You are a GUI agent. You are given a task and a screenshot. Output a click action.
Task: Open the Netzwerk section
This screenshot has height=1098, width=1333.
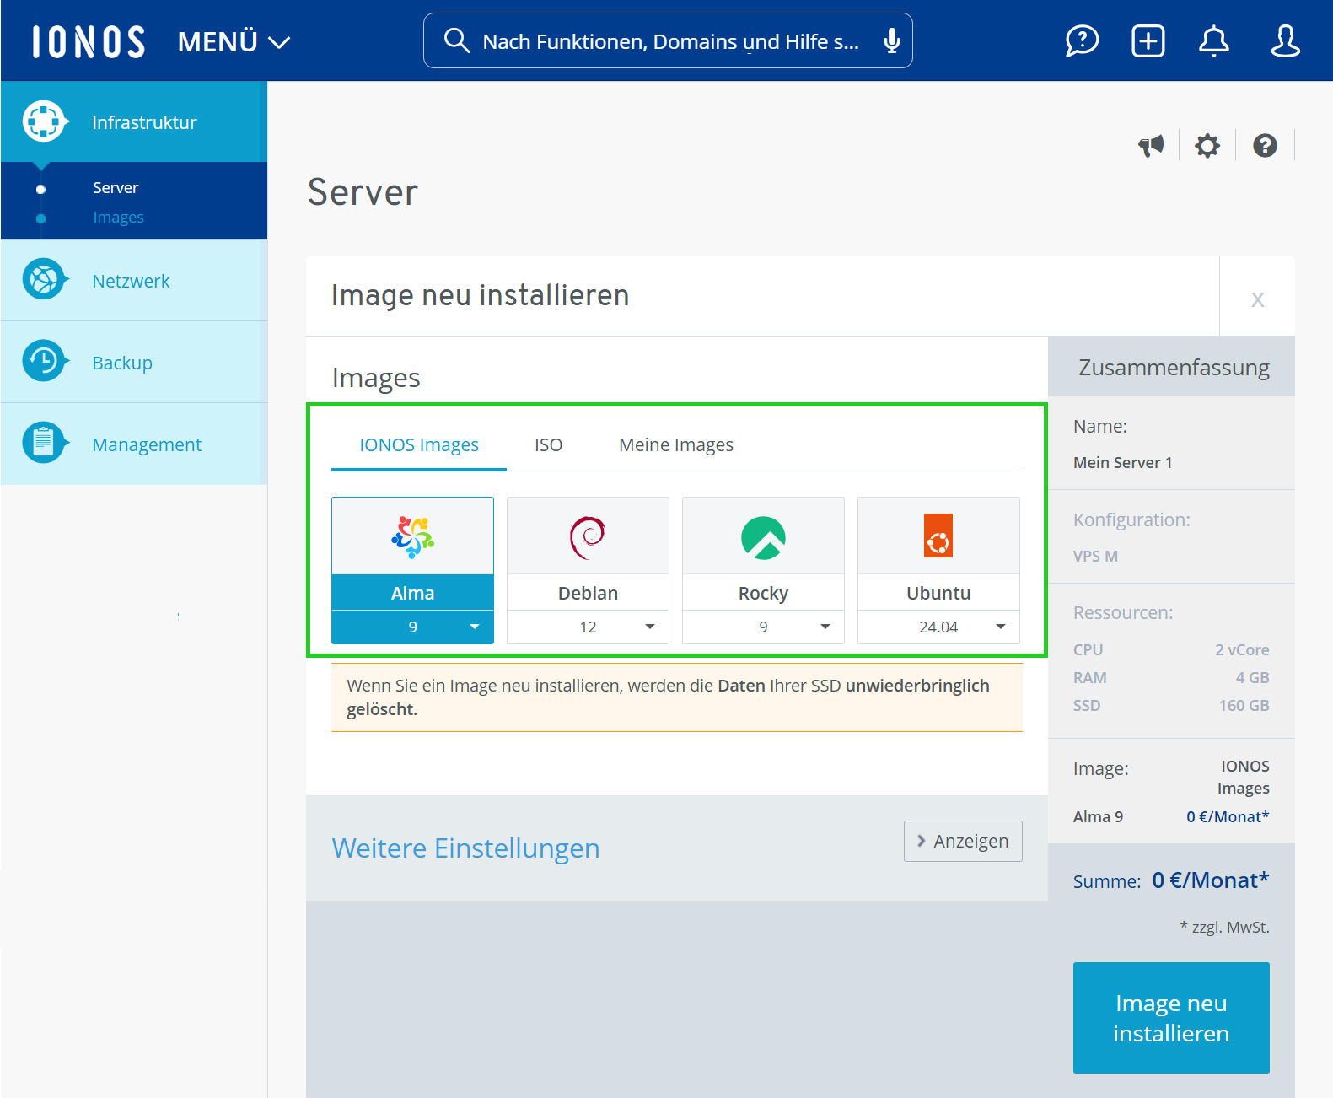[x=134, y=280]
